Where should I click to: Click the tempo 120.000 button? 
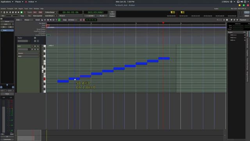pos(89,16)
